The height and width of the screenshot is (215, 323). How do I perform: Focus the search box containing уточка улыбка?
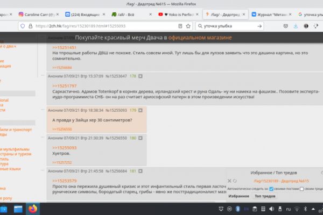point(230,26)
